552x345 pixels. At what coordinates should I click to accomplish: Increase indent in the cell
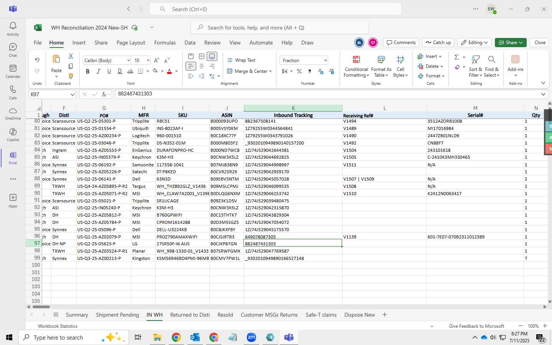[202, 76]
